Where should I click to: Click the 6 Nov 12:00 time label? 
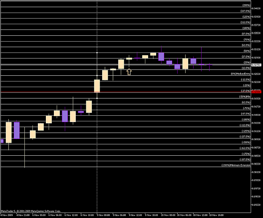pos(71,215)
